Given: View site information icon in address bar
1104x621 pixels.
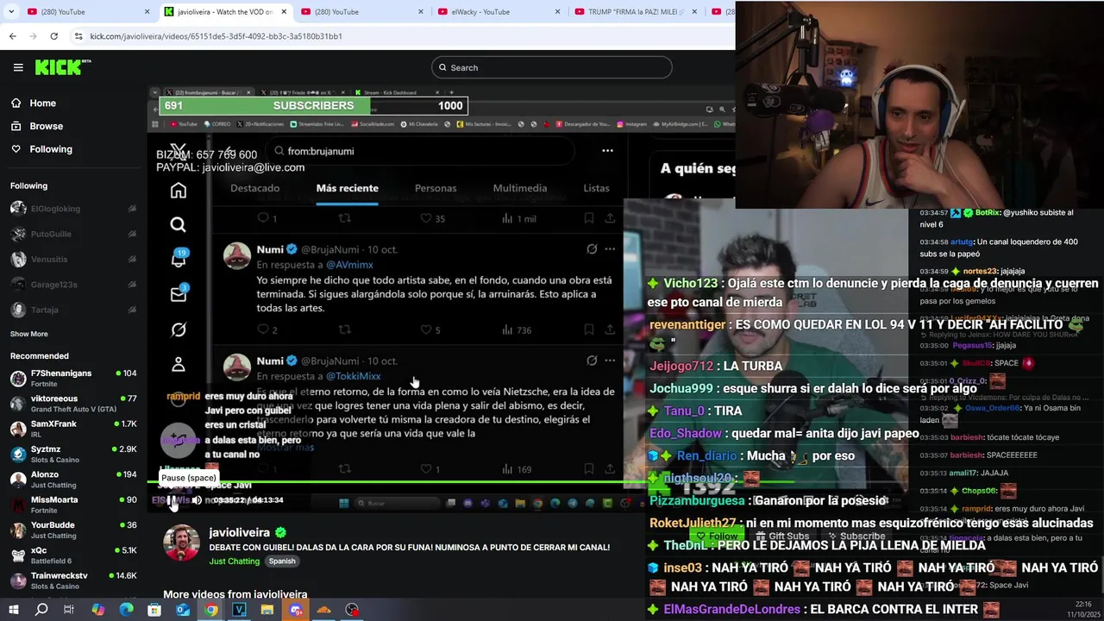Looking at the screenshot, I should tap(78, 36).
